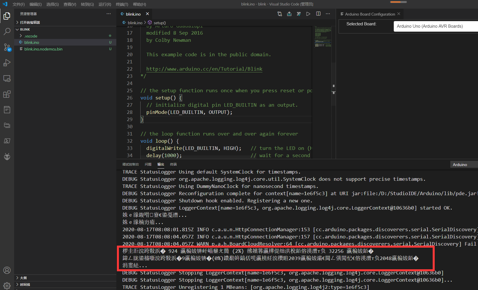Image resolution: width=478 pixels, height=290 pixels.
Task: Open PlatformIO alien icon in activity bar
Action: tap(7, 157)
